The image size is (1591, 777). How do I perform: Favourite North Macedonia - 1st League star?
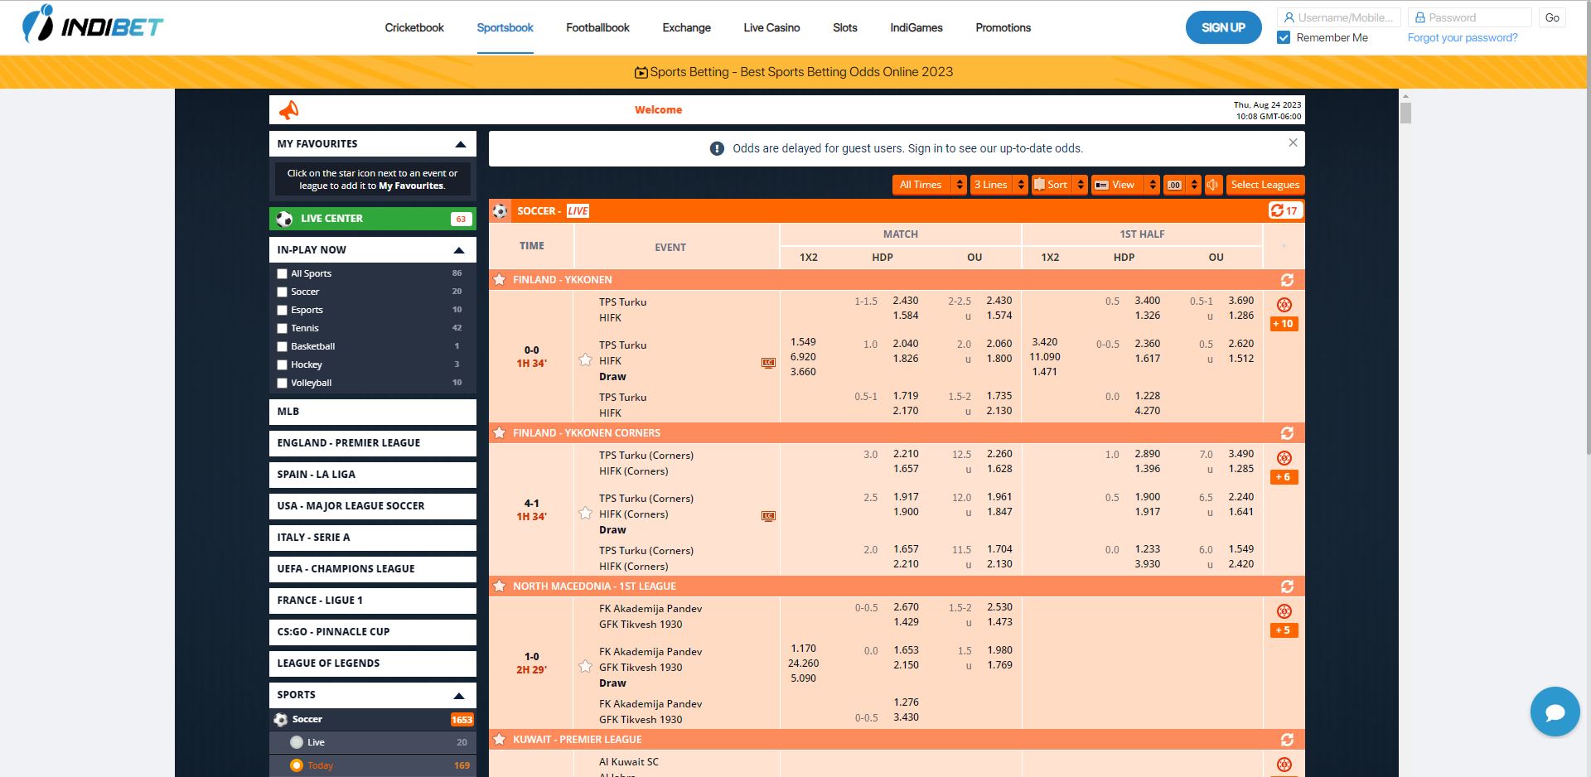pyautogui.click(x=500, y=586)
